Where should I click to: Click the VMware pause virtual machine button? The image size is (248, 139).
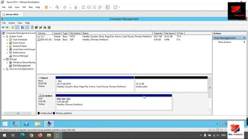[46, 7]
